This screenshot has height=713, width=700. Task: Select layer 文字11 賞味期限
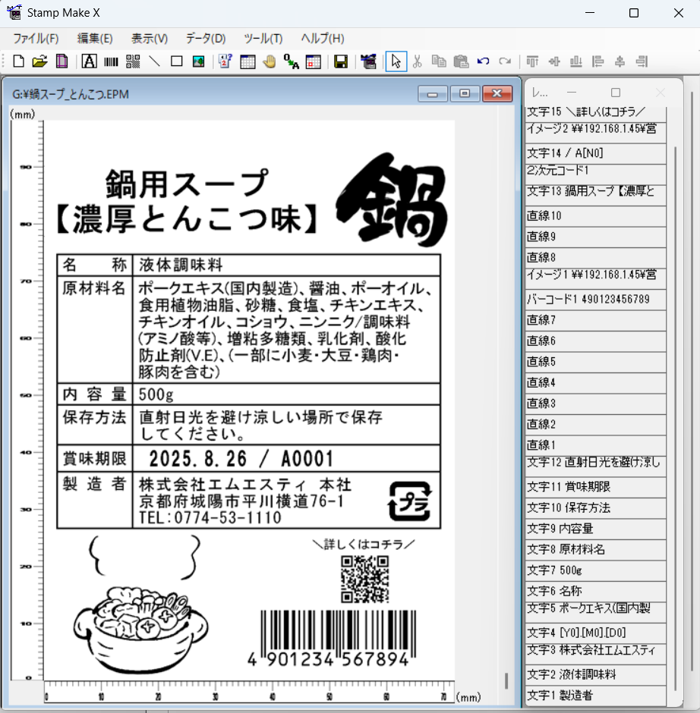(x=595, y=487)
